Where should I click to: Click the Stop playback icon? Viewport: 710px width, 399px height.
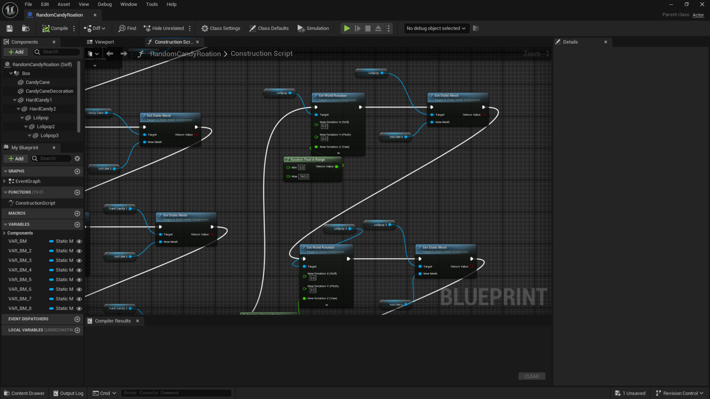point(368,28)
